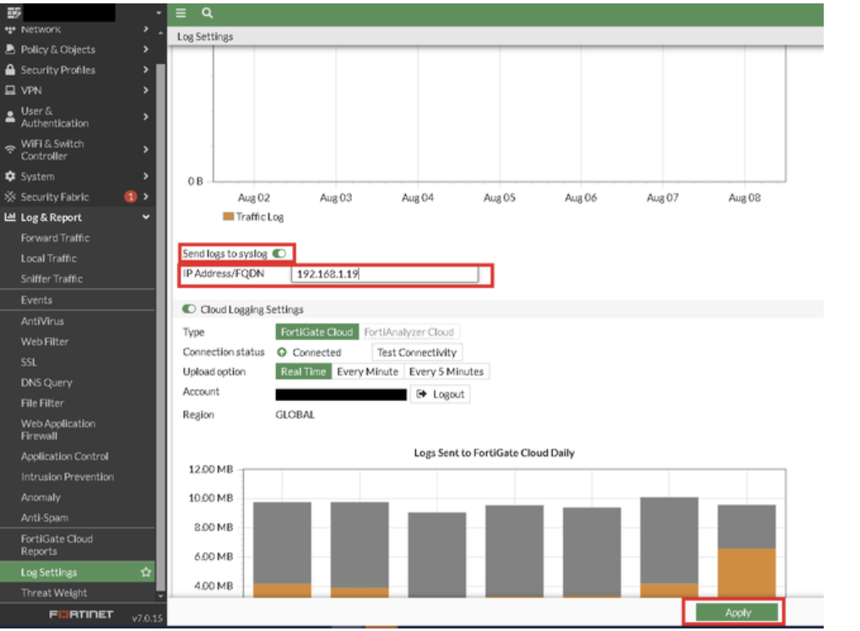Image resolution: width=860 pixels, height=631 pixels.
Task: Disable the Cloud Logging Settings toggle
Action: pyautogui.click(x=189, y=310)
